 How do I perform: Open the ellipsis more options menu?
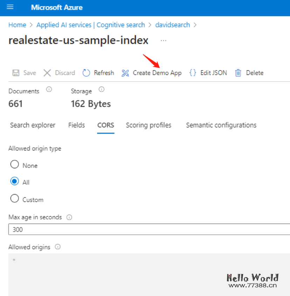(x=164, y=41)
